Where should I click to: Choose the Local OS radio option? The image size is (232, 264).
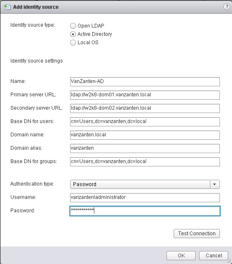[73, 43]
